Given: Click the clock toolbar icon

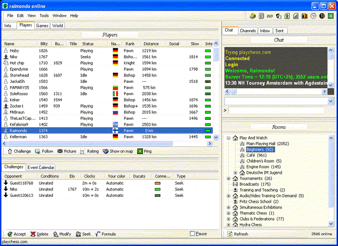Looking at the screenshot, I should pyautogui.click(x=313, y=16).
